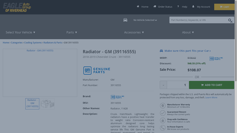Click the search magnifier icon
Image resolution: width=237 pixels, height=133 pixels.
230,20
